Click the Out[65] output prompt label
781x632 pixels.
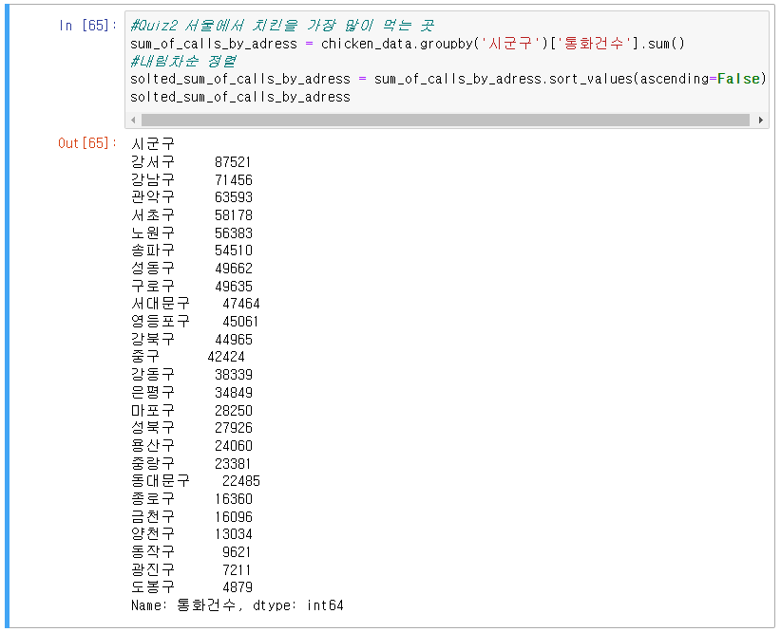pos(87,143)
